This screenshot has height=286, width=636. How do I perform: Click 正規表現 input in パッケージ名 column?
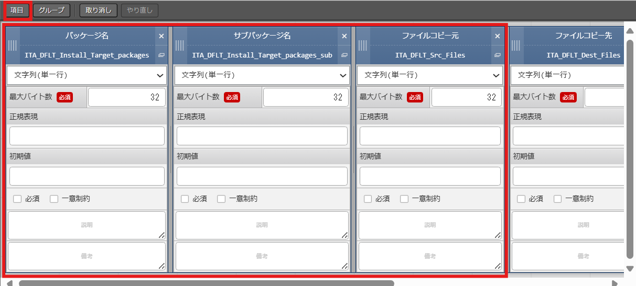[x=87, y=136]
